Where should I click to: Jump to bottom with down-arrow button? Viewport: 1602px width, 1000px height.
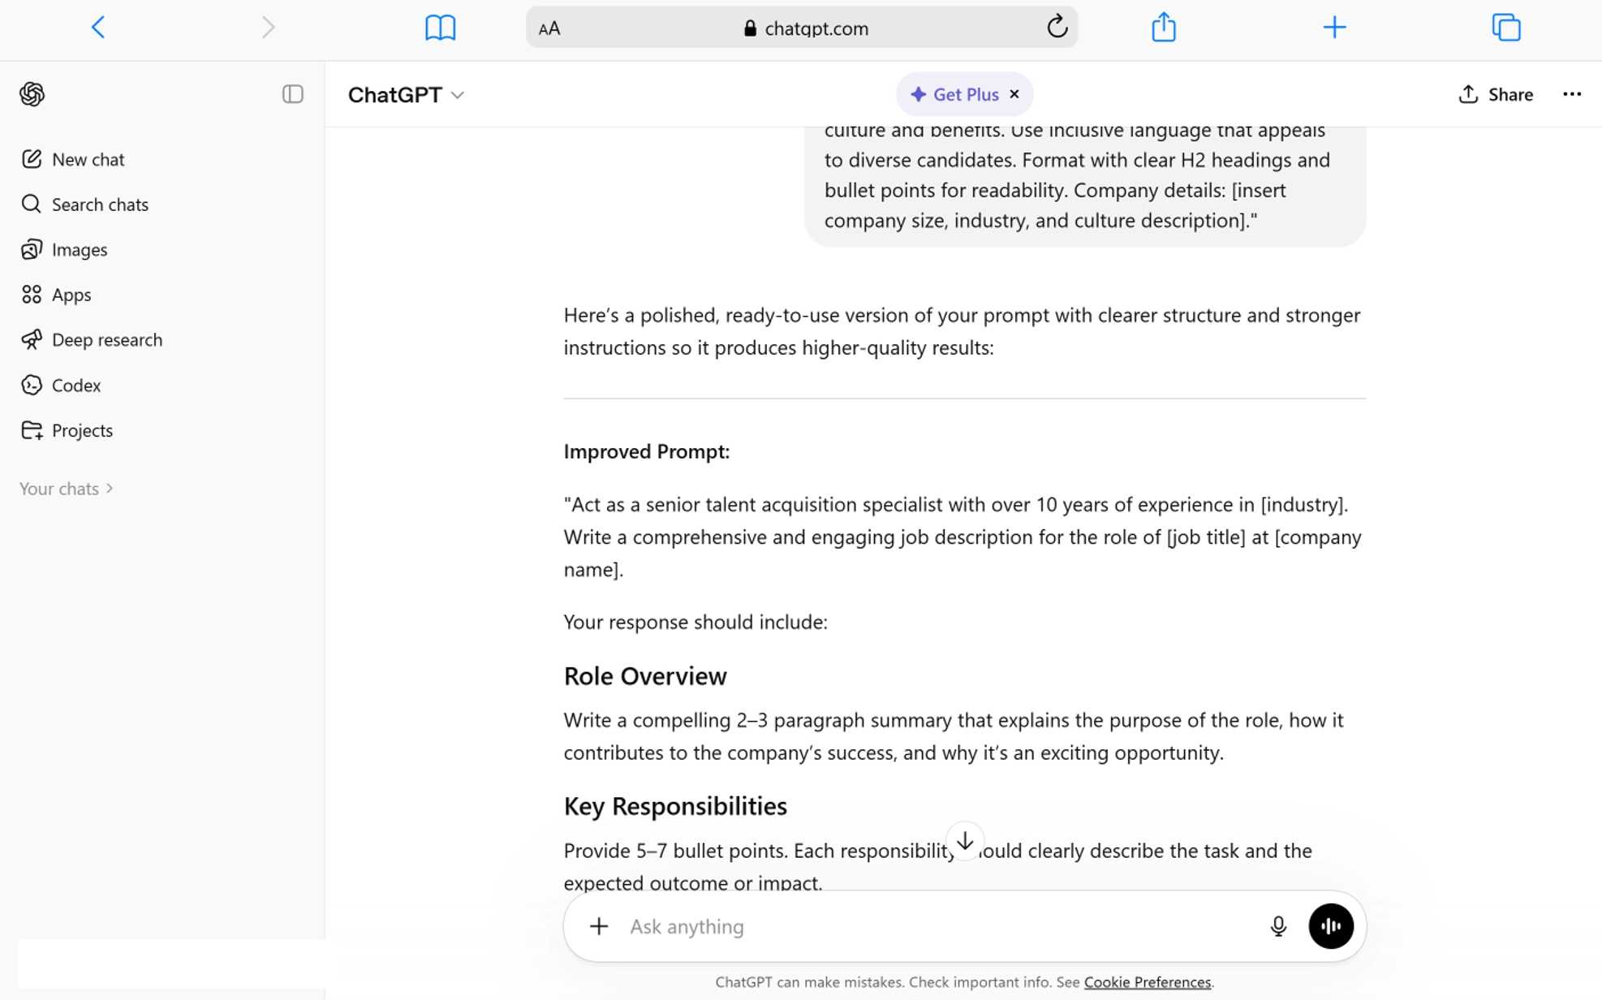pyautogui.click(x=964, y=841)
